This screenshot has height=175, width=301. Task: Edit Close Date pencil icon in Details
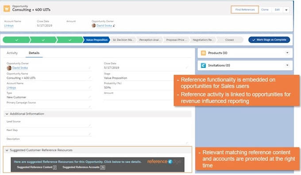coord(187,67)
